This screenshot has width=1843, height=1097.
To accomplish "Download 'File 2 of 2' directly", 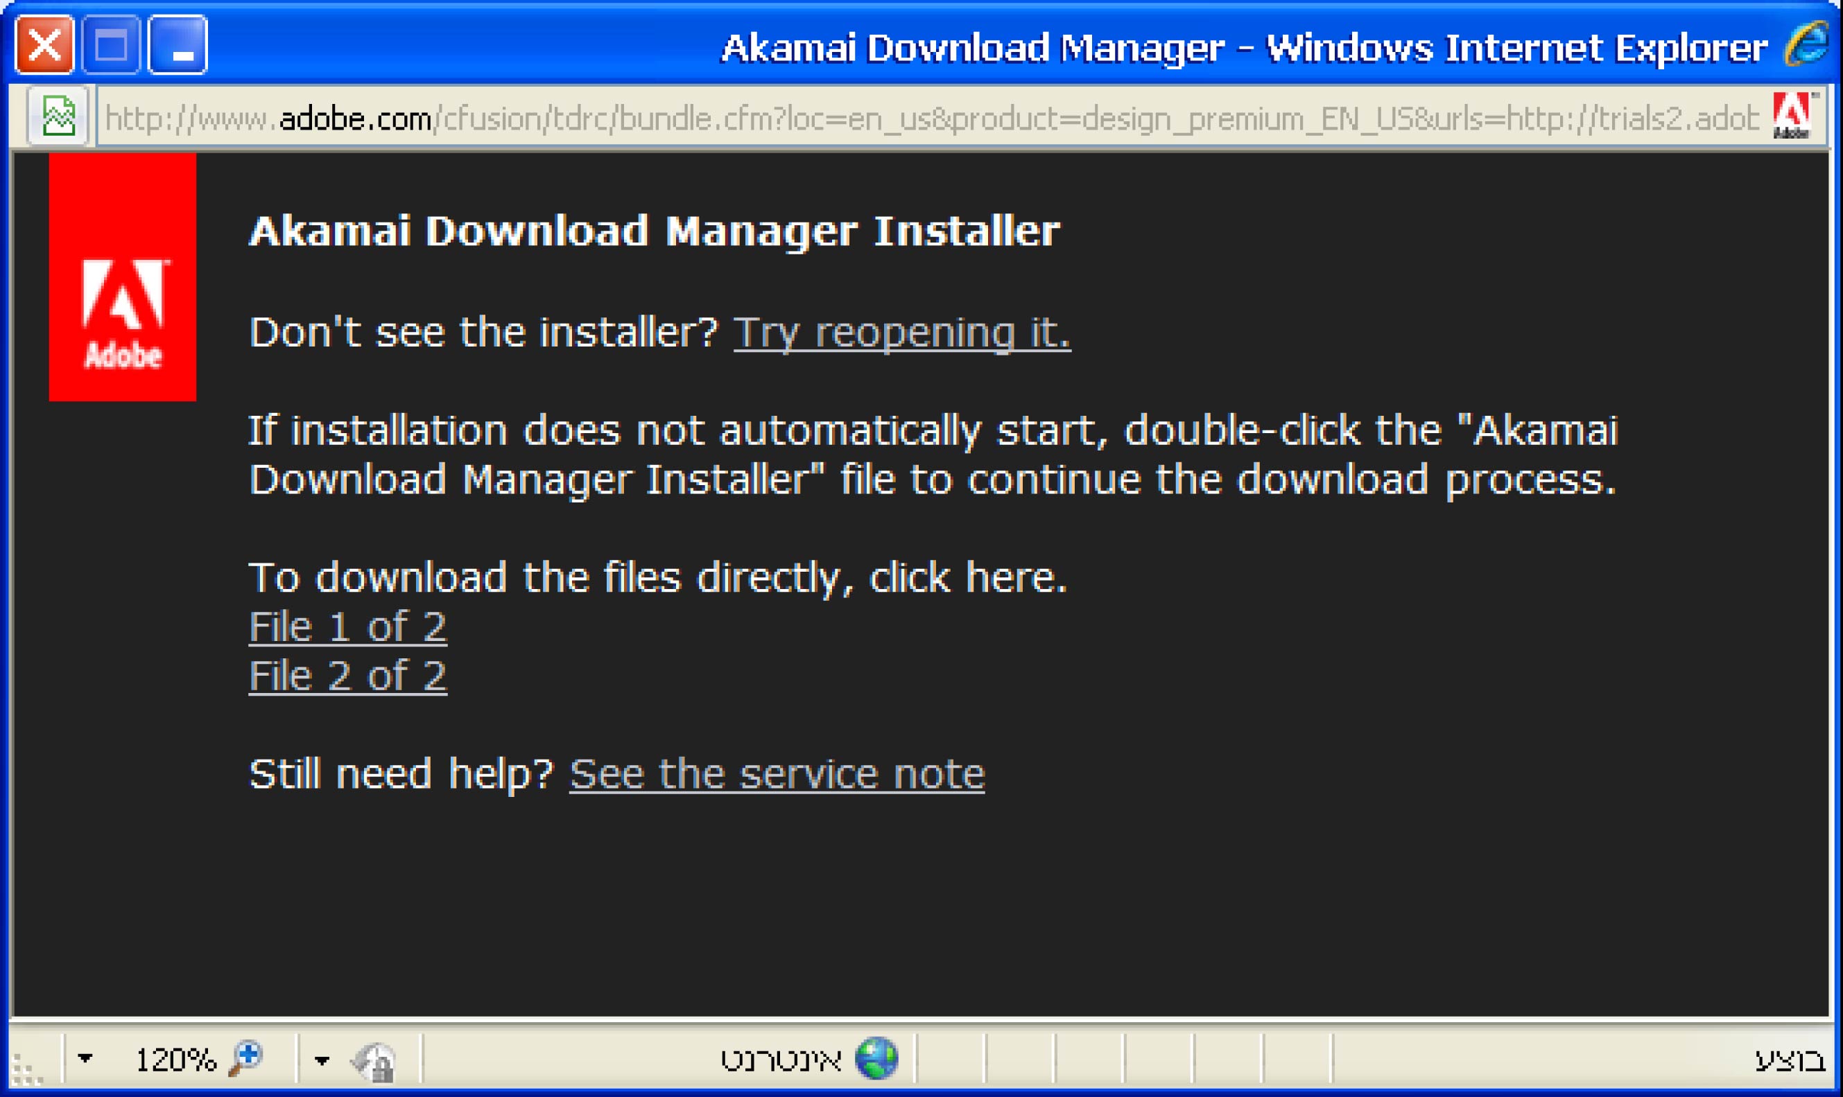I will [347, 676].
